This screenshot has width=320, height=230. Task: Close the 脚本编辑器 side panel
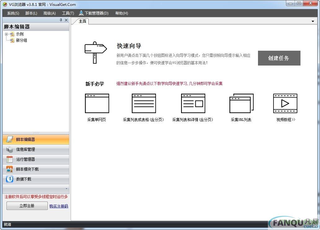point(66,20)
